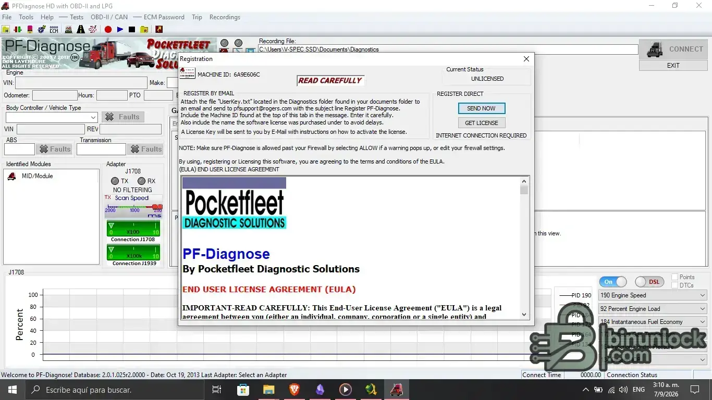The width and height of the screenshot is (712, 400).
Task: Open the circular play media app on taskbar
Action: [345, 390]
